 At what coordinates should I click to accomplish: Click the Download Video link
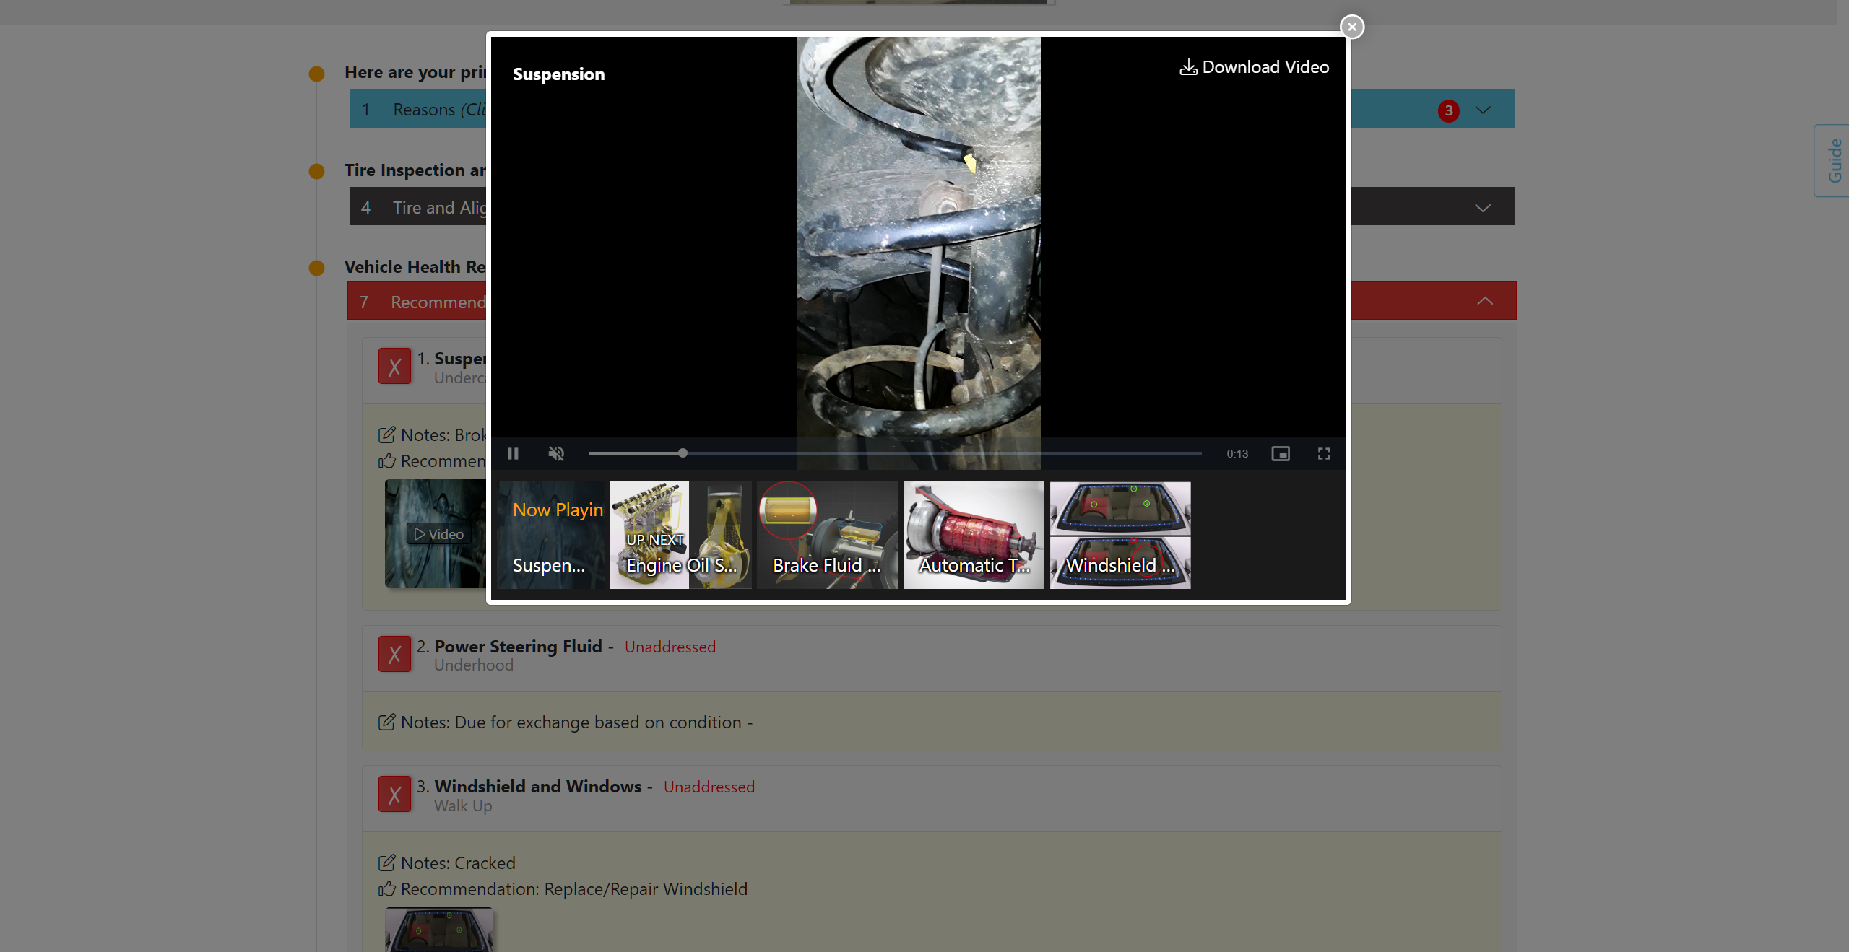[1255, 67]
